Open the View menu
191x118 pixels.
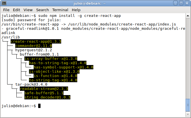[28, 10]
